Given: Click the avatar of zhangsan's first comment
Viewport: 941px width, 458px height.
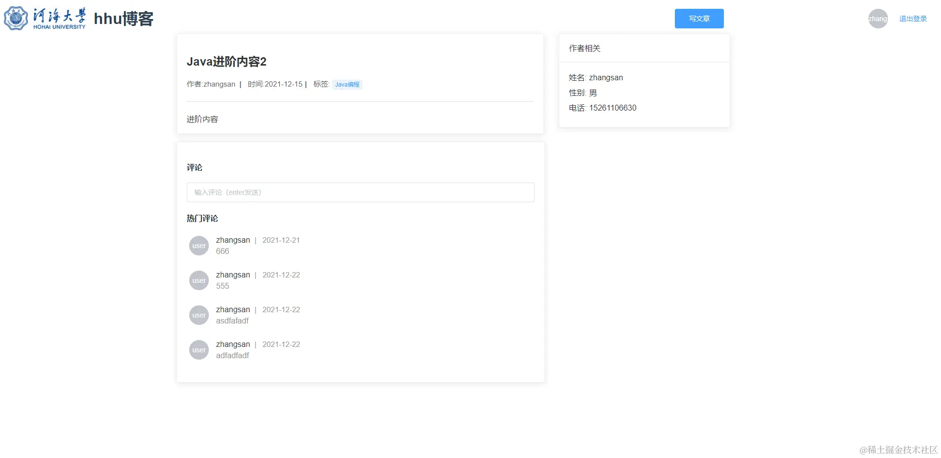Looking at the screenshot, I should click(198, 245).
